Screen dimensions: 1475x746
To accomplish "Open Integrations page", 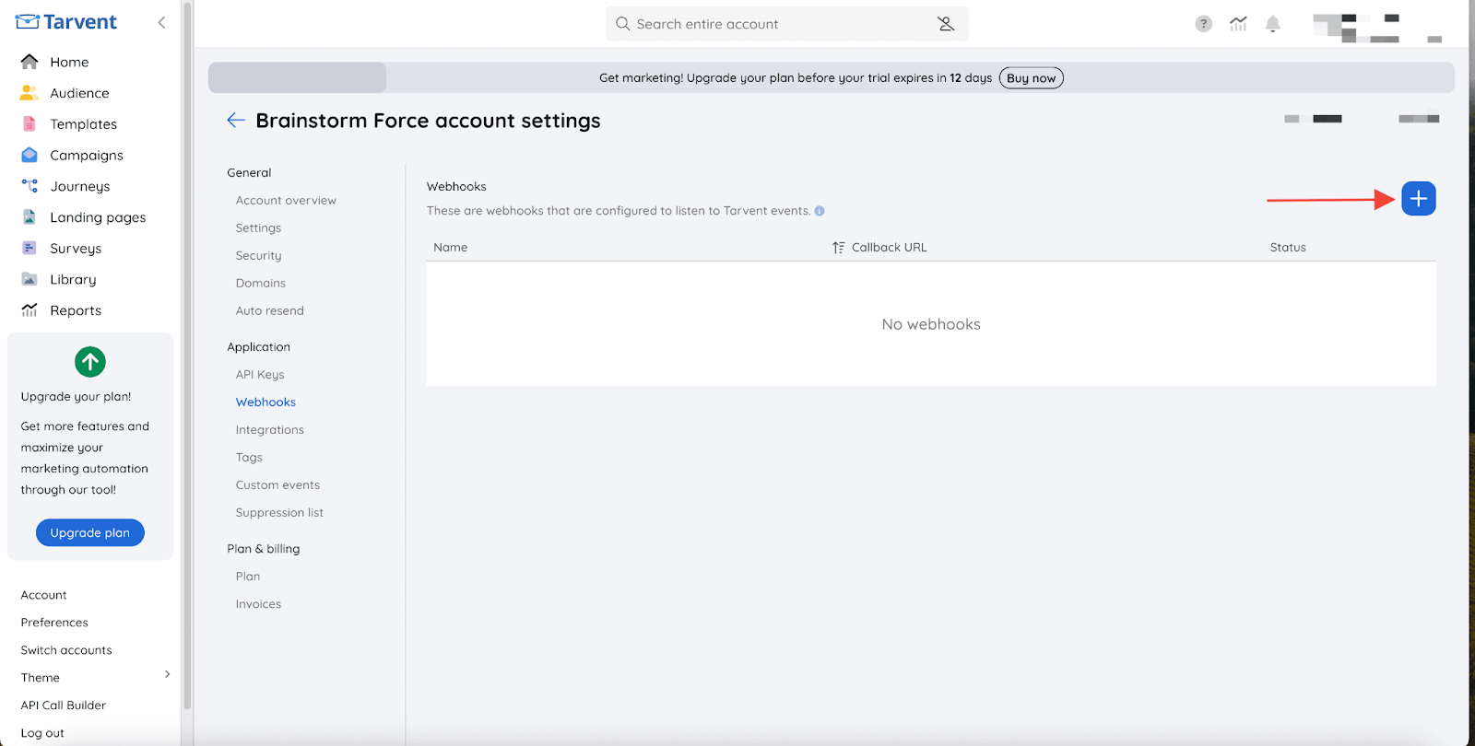I will (270, 430).
